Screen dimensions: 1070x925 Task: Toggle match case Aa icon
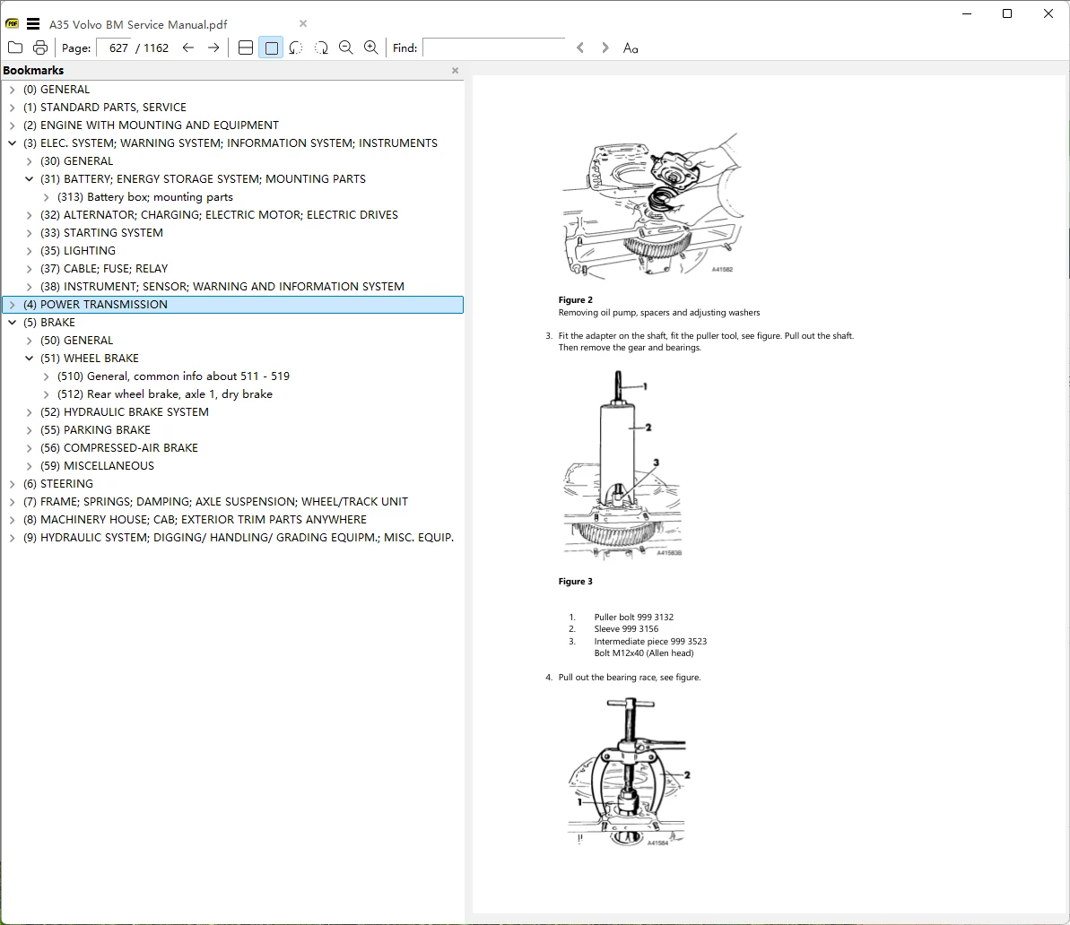pyautogui.click(x=631, y=48)
